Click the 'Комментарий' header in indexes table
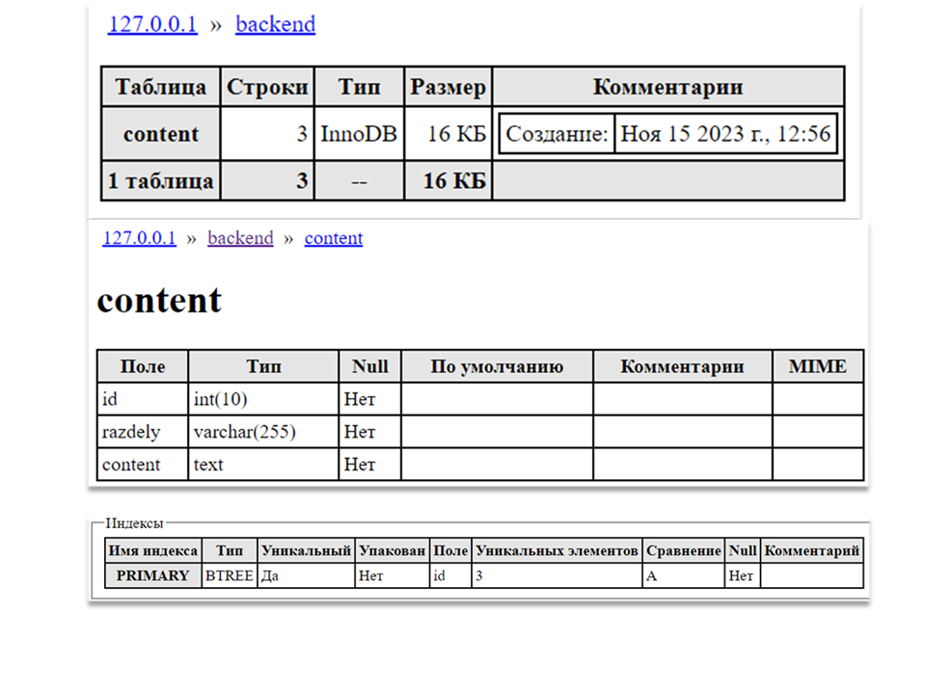The image size is (926, 694). 812,550
